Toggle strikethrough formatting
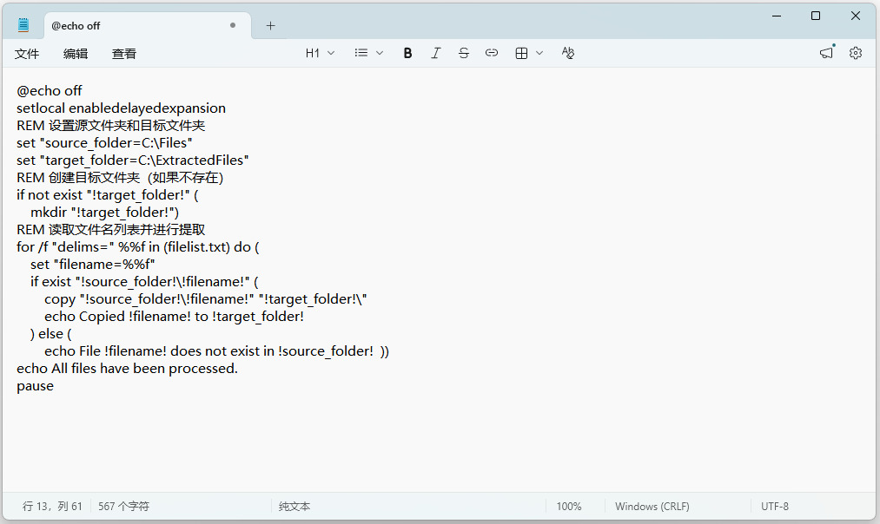Viewport: 880px width, 524px height. click(464, 53)
